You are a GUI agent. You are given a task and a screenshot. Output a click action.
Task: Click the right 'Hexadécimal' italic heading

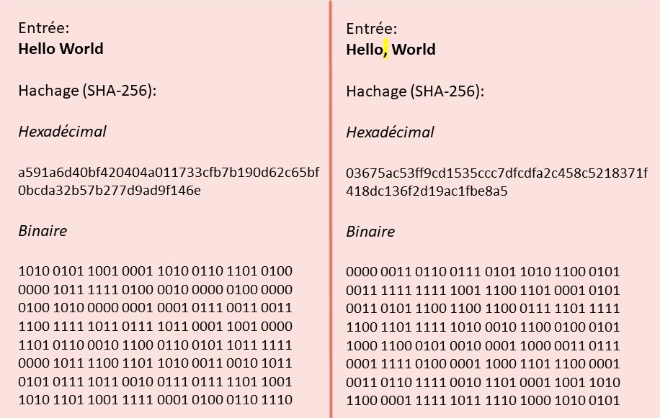[x=390, y=132]
